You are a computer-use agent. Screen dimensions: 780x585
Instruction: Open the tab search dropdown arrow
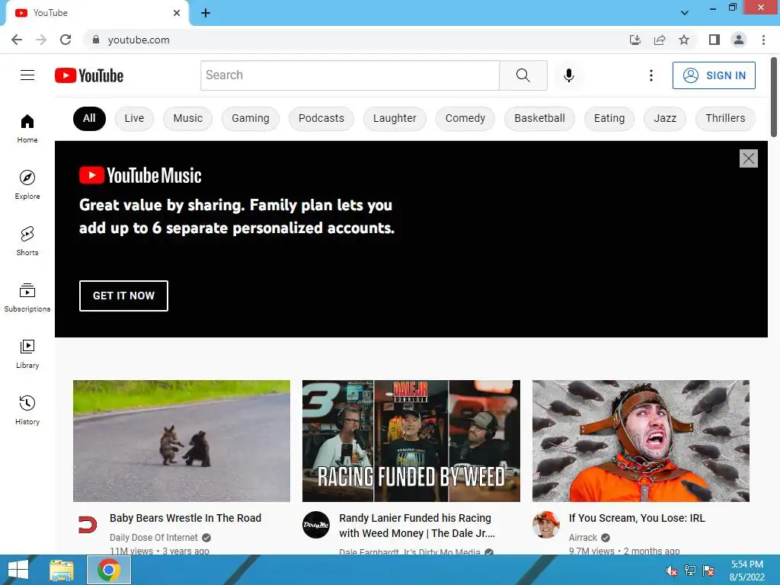pyautogui.click(x=685, y=13)
